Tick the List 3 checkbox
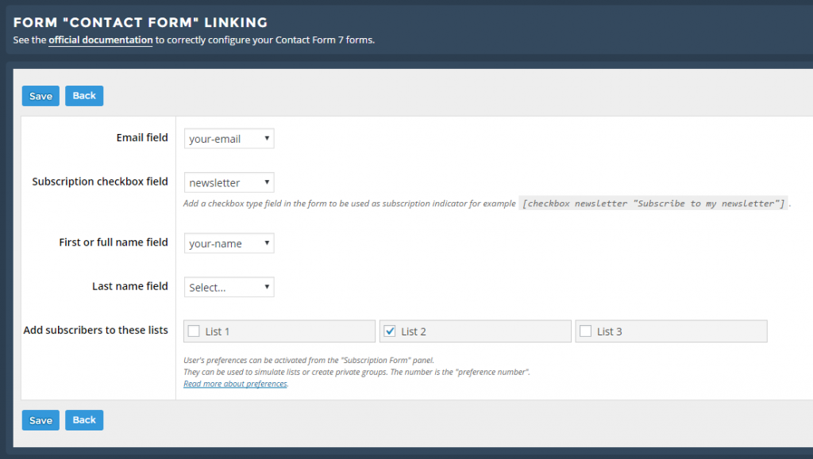The height and width of the screenshot is (459, 813). tap(585, 331)
